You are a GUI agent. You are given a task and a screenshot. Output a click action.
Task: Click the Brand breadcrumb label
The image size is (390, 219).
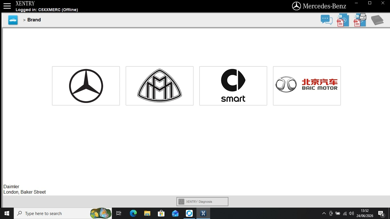pos(34,20)
